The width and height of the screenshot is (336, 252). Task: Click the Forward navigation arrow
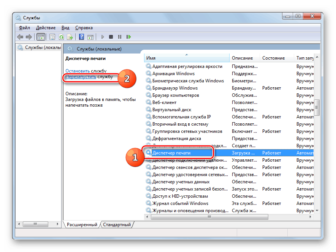click(29, 37)
